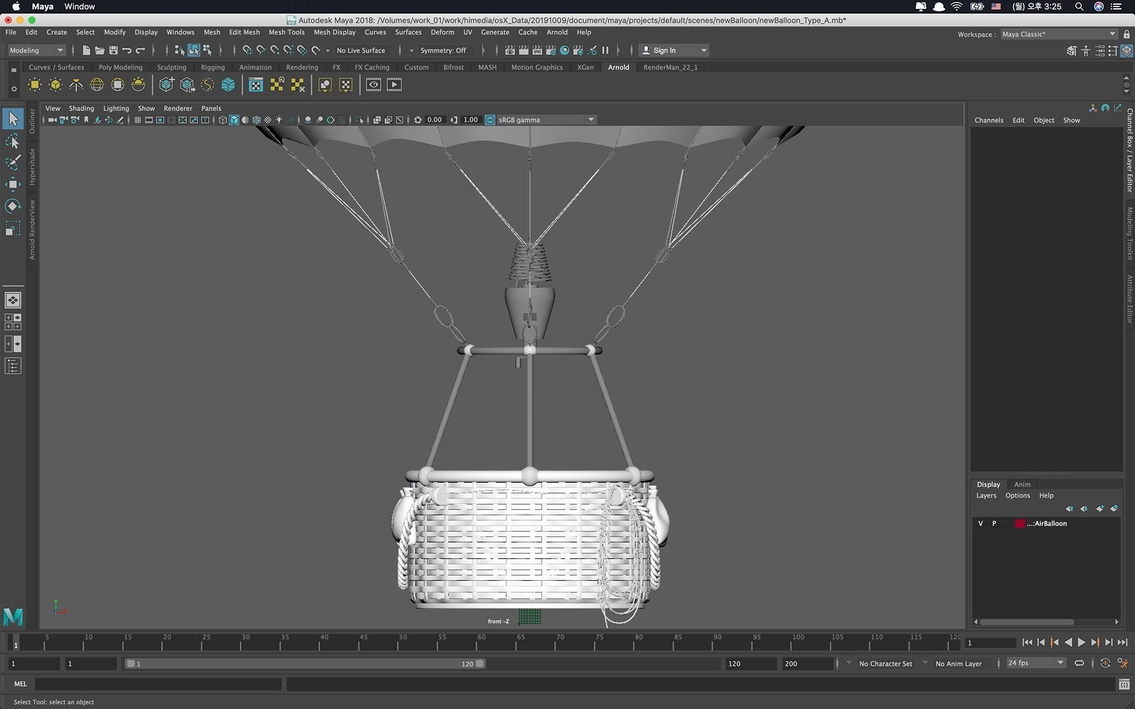Start an Arnold render
Viewport: 1135px width, 709px height.
pos(394,85)
